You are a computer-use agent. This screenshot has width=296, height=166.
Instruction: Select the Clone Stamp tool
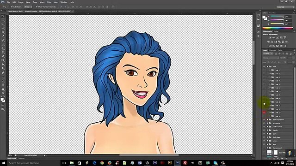click(3, 48)
